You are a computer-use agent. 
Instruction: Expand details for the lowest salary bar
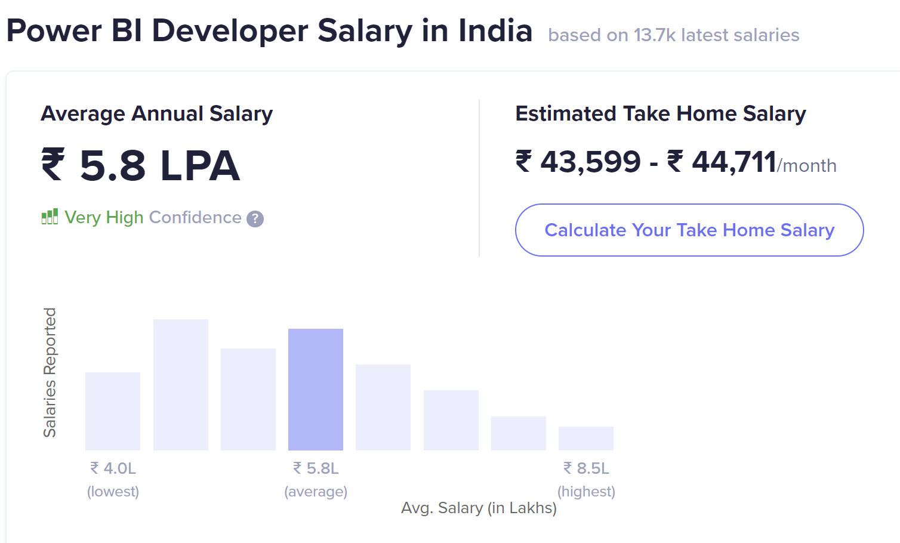pyautogui.click(x=112, y=412)
